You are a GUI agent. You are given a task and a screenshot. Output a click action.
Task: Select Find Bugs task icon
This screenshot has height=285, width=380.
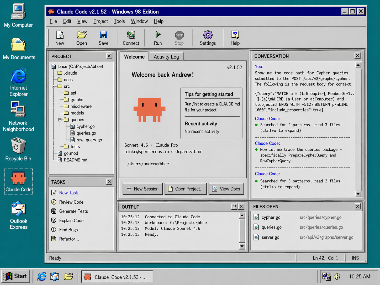coord(54,230)
